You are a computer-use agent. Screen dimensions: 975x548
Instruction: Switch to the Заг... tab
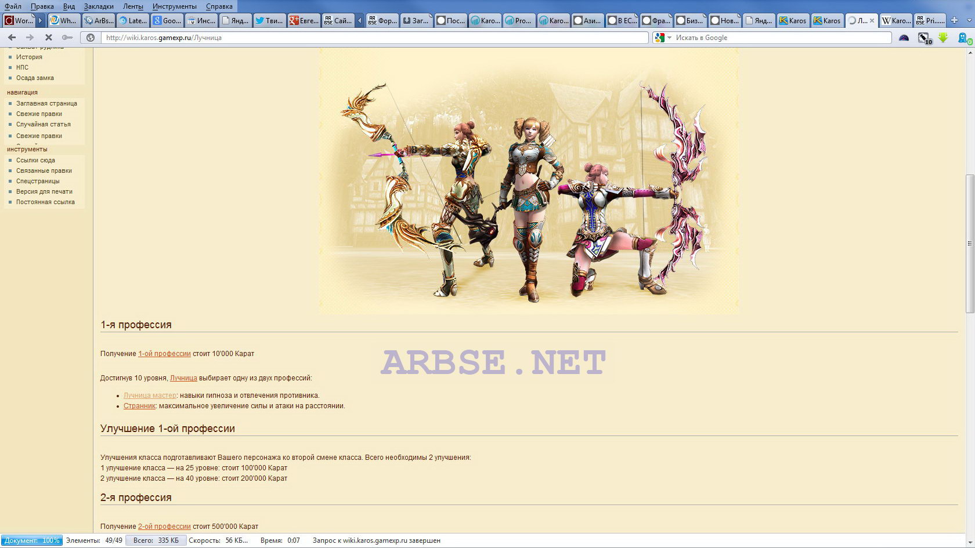tap(416, 20)
